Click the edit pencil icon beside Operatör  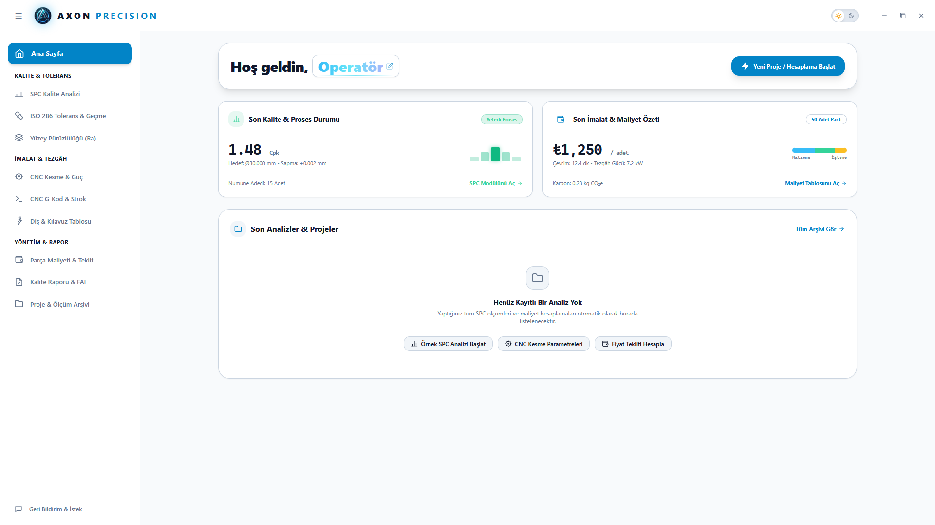[390, 66]
